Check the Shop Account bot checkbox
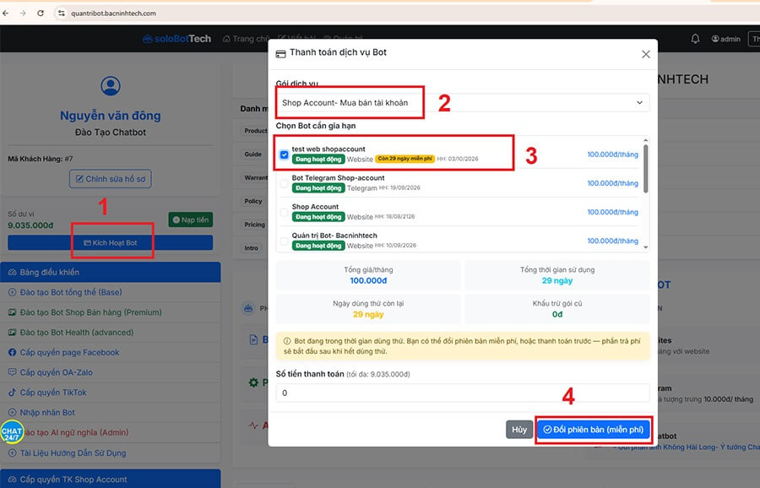 [284, 212]
